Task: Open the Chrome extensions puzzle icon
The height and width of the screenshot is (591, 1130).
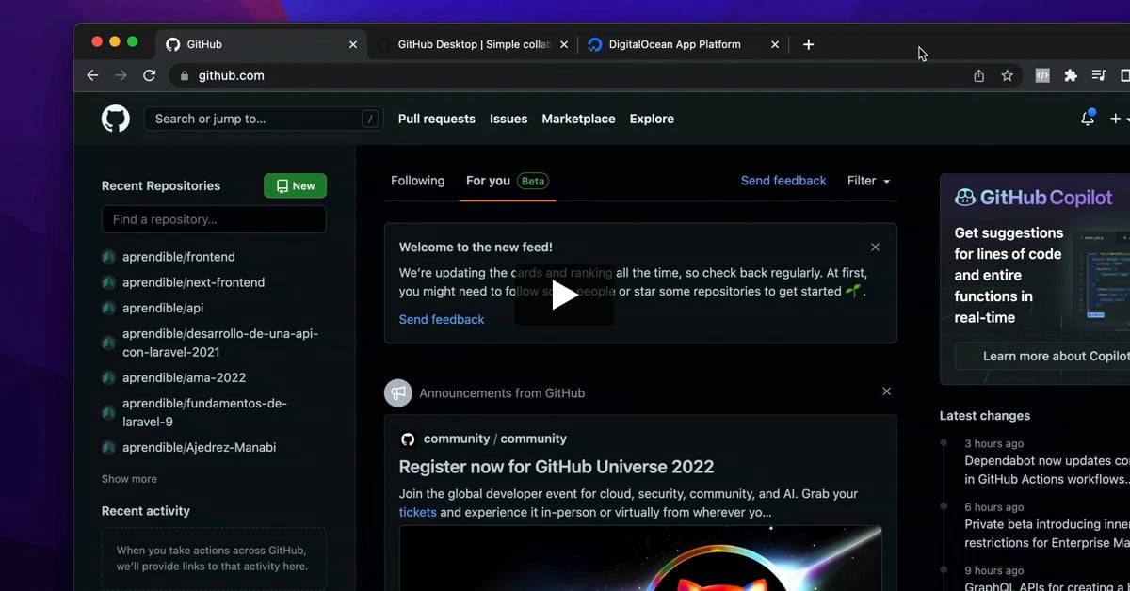Action: [x=1071, y=75]
